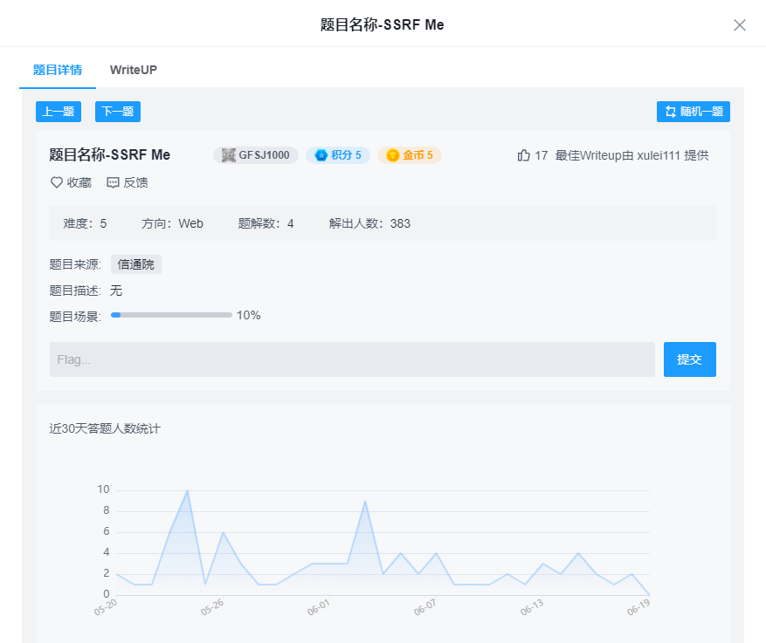Click the 方向: Web category text

(x=172, y=223)
